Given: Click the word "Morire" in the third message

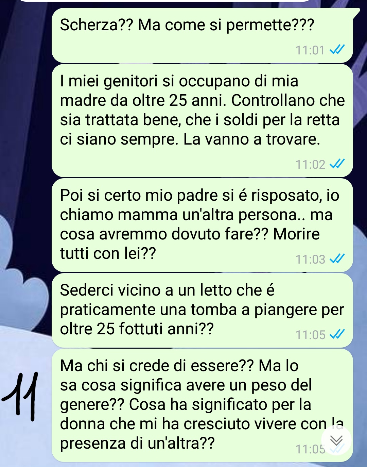Looking at the screenshot, I should (296, 234).
